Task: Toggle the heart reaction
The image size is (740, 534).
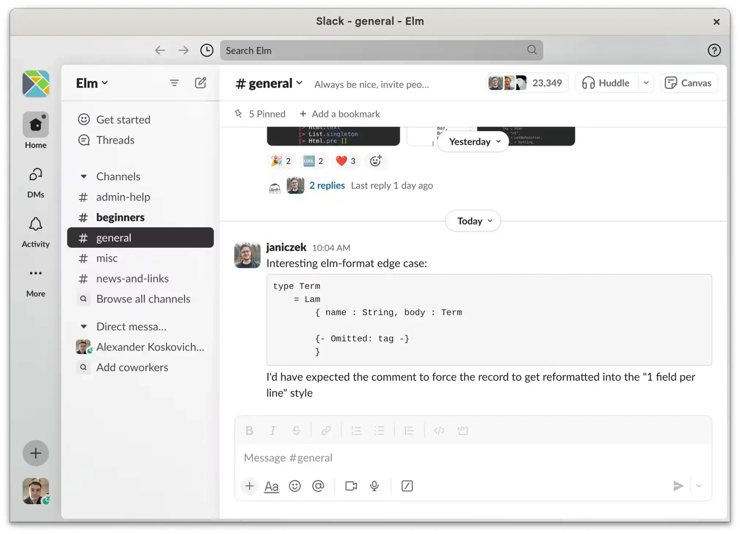Action: [x=346, y=161]
